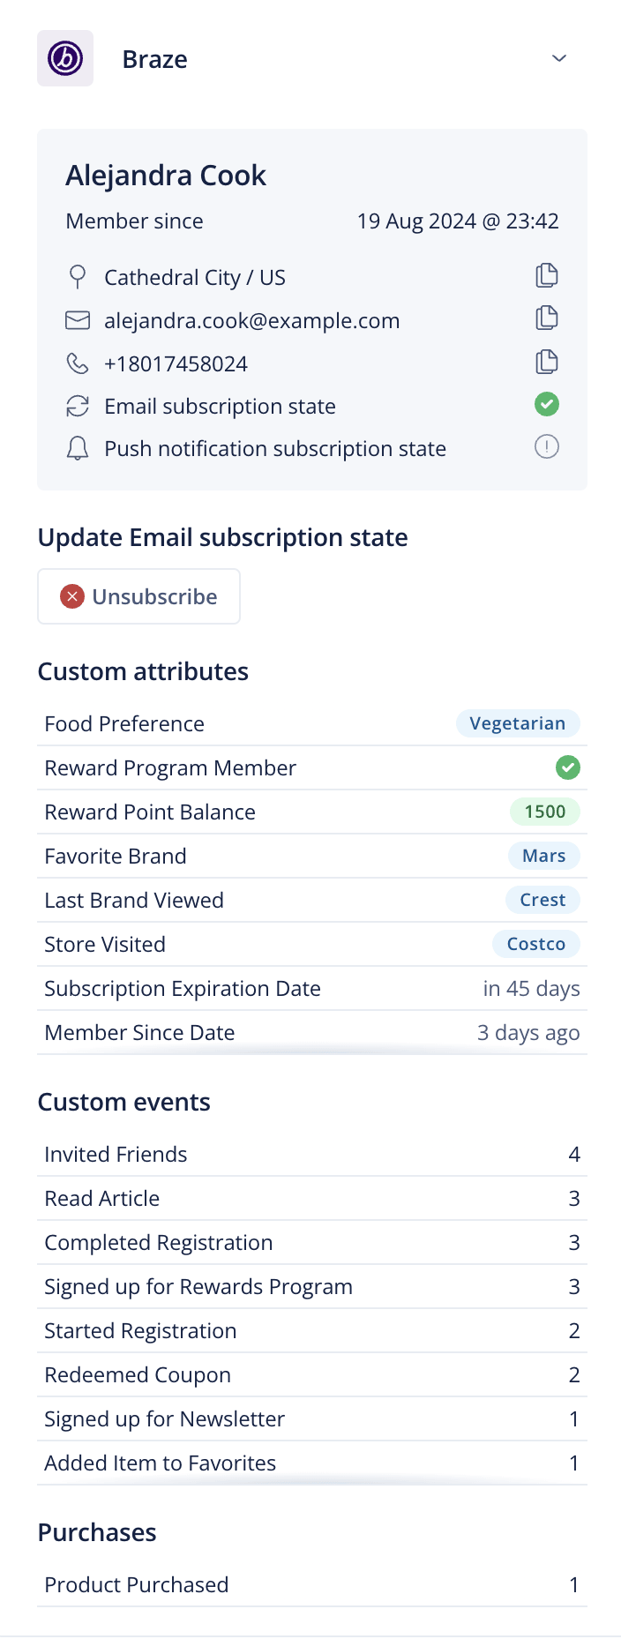The width and height of the screenshot is (621, 1639).
Task: Click the location pin icon
Action: (78, 277)
